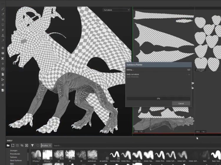Select the Textures shelf category
Screen dimensions: 221x165
coord(13,157)
